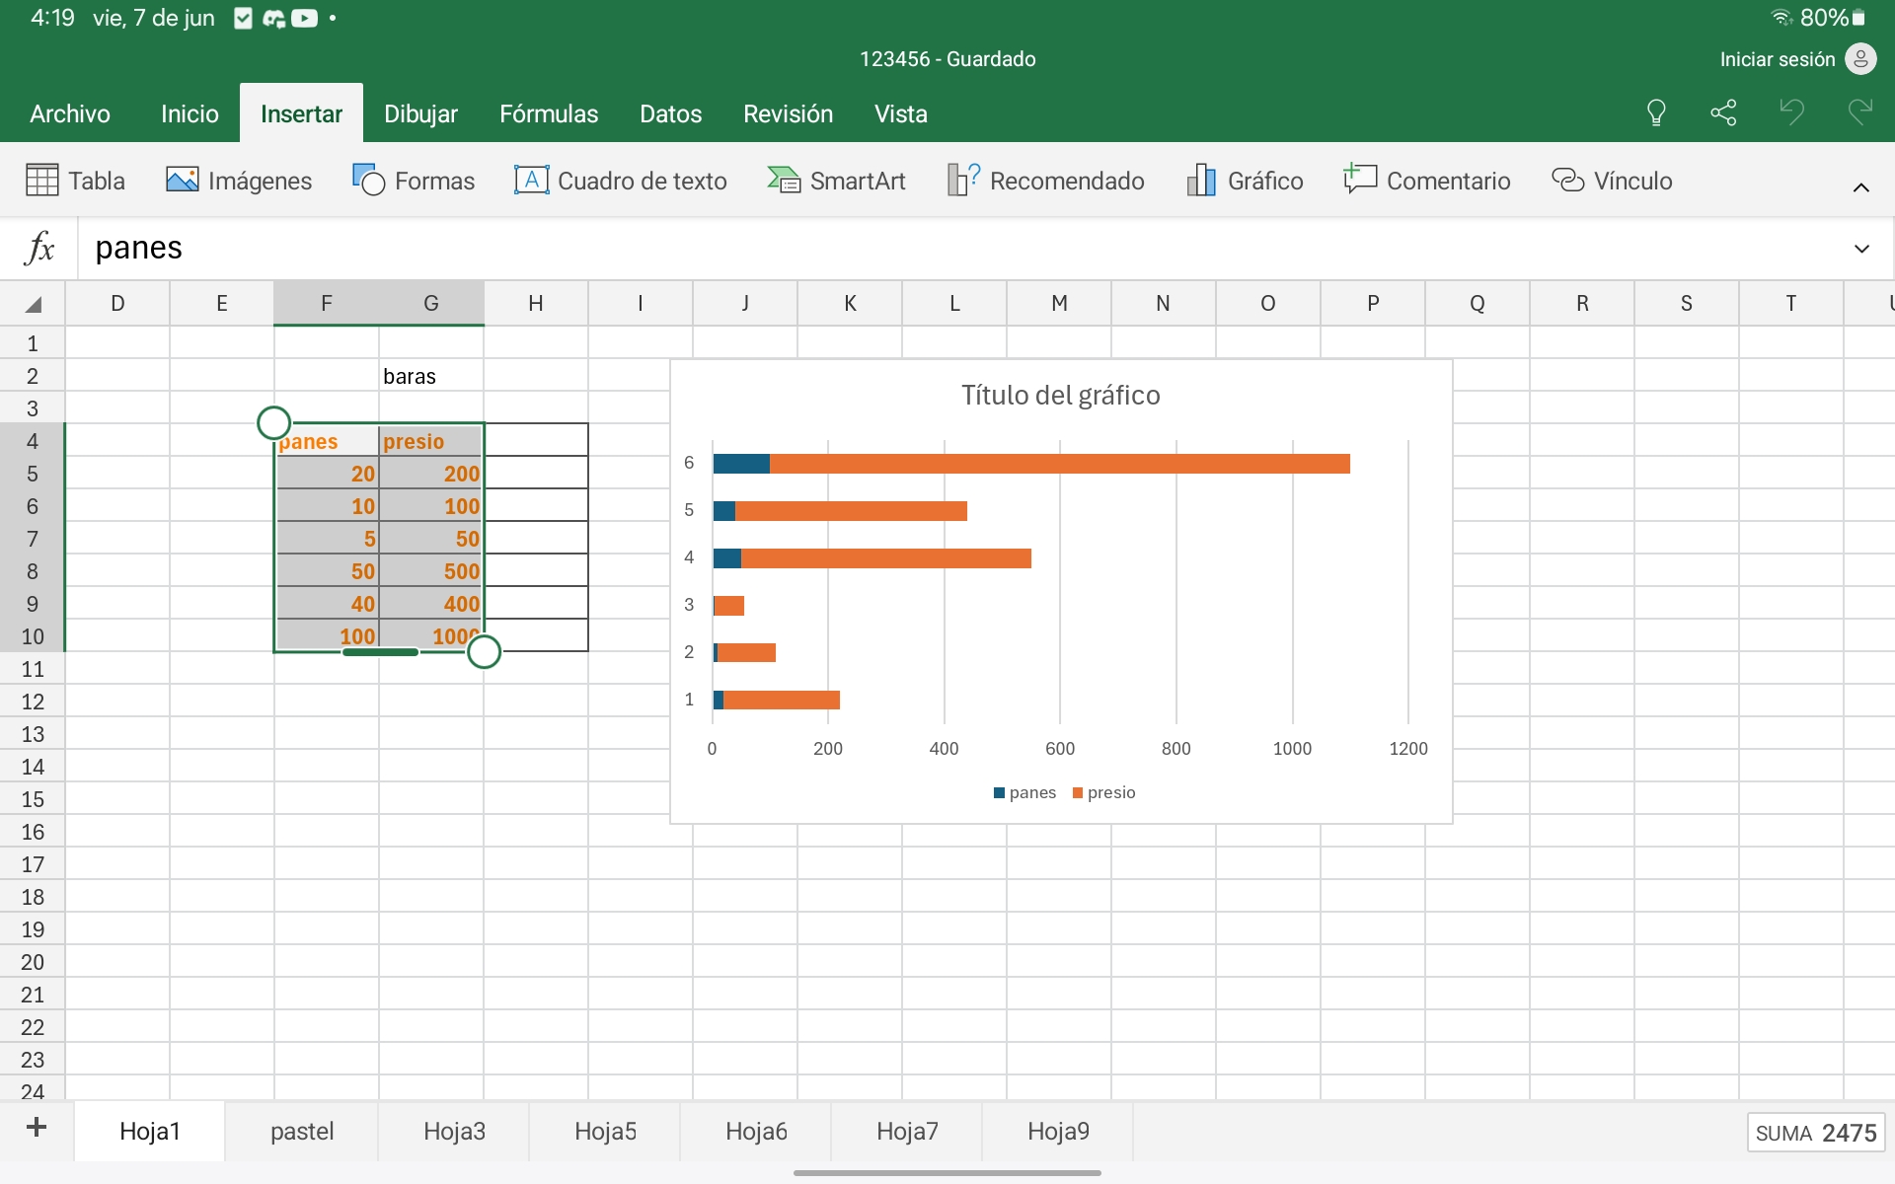Image resolution: width=1895 pixels, height=1184 pixels.
Task: Open the Formas shapes gallery
Action: click(414, 181)
